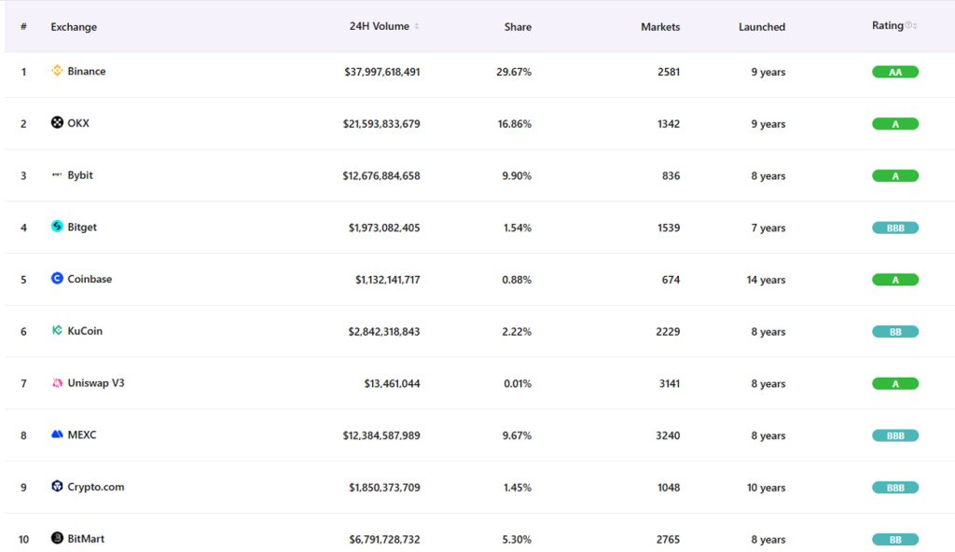The height and width of the screenshot is (552, 955).
Task: Click KuCoin's BB rating badge
Action: (x=894, y=331)
